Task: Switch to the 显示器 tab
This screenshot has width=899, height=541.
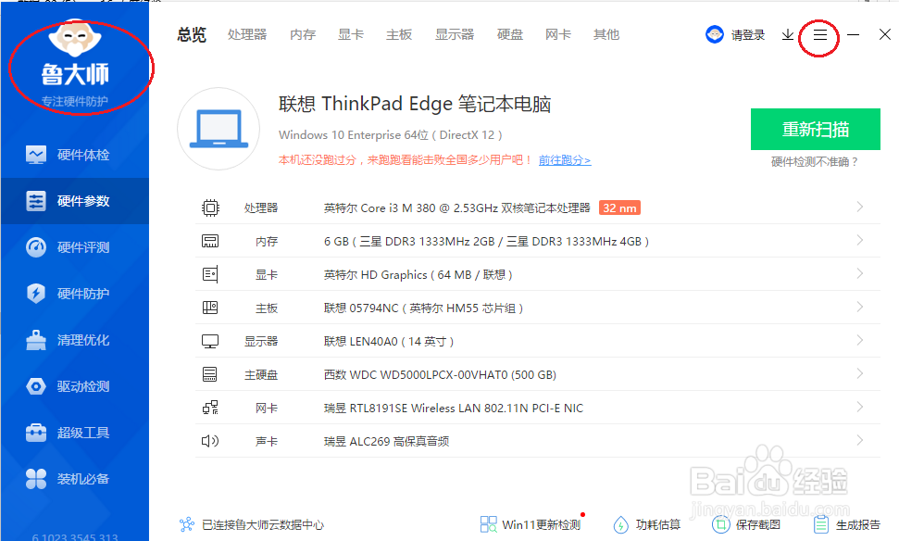Action: [x=455, y=35]
